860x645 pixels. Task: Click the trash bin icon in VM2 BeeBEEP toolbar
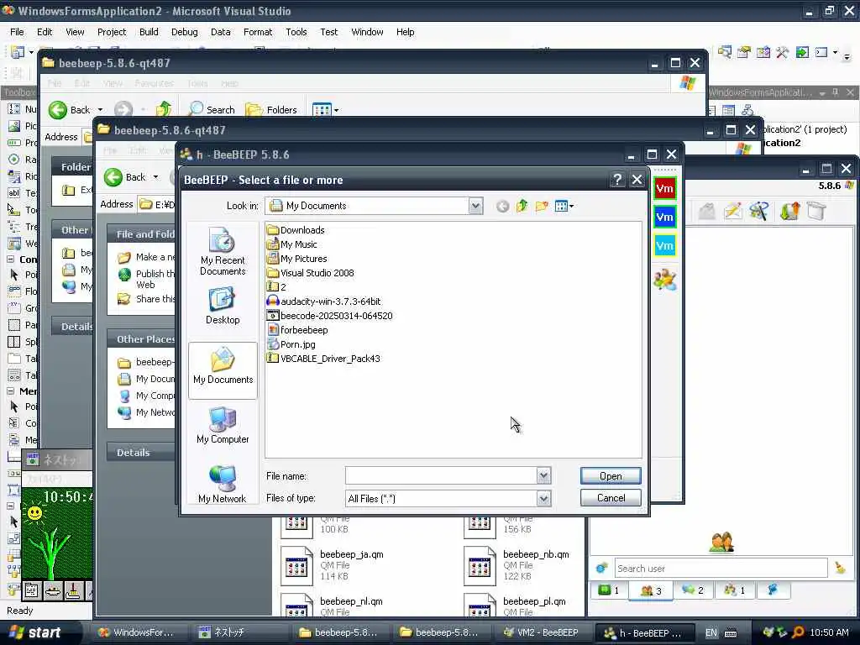point(816,211)
